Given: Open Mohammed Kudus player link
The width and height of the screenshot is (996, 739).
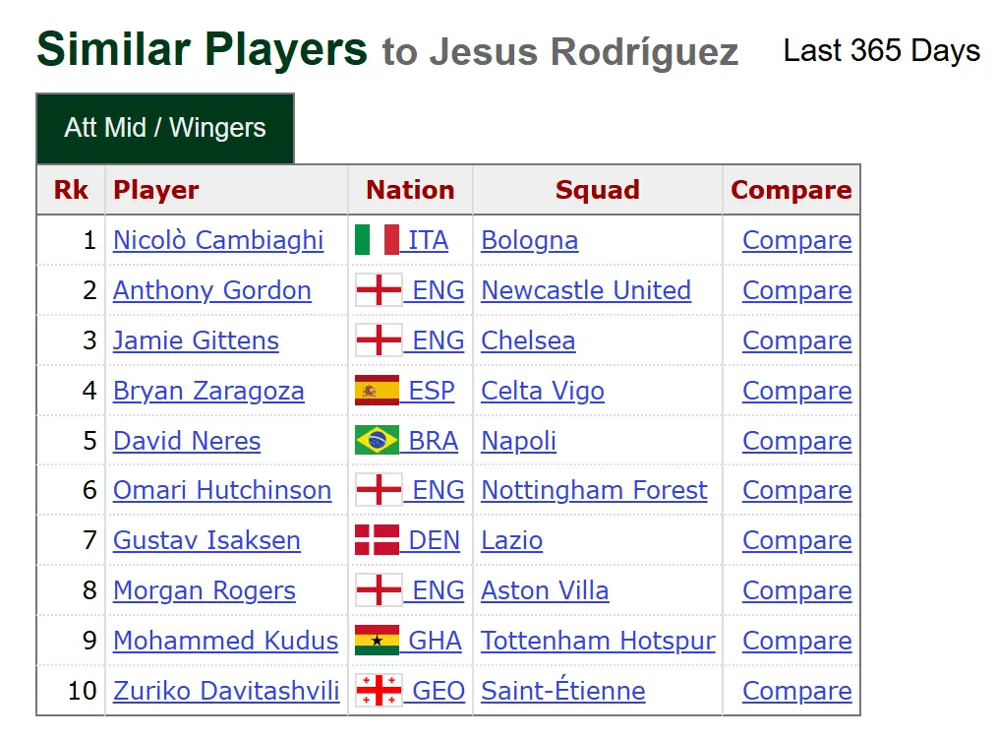Looking at the screenshot, I should pos(225,641).
